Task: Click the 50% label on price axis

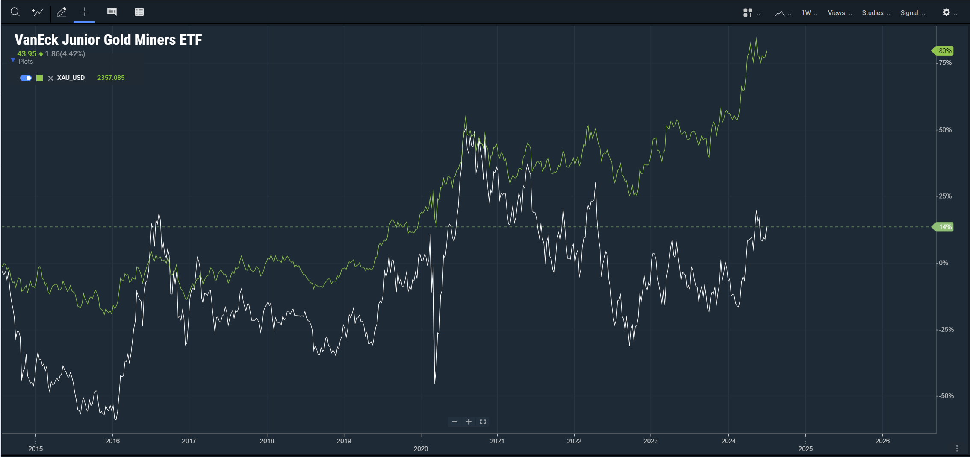Action: (945, 130)
